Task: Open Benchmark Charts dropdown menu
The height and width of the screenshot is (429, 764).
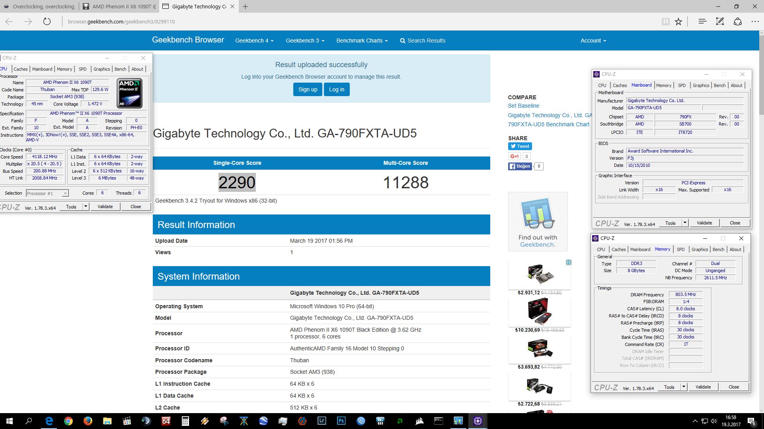Action: click(362, 41)
